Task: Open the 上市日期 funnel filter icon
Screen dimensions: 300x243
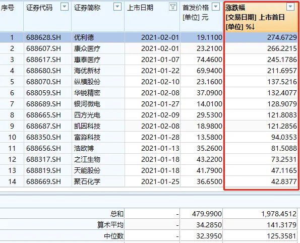Action: coord(173,7)
